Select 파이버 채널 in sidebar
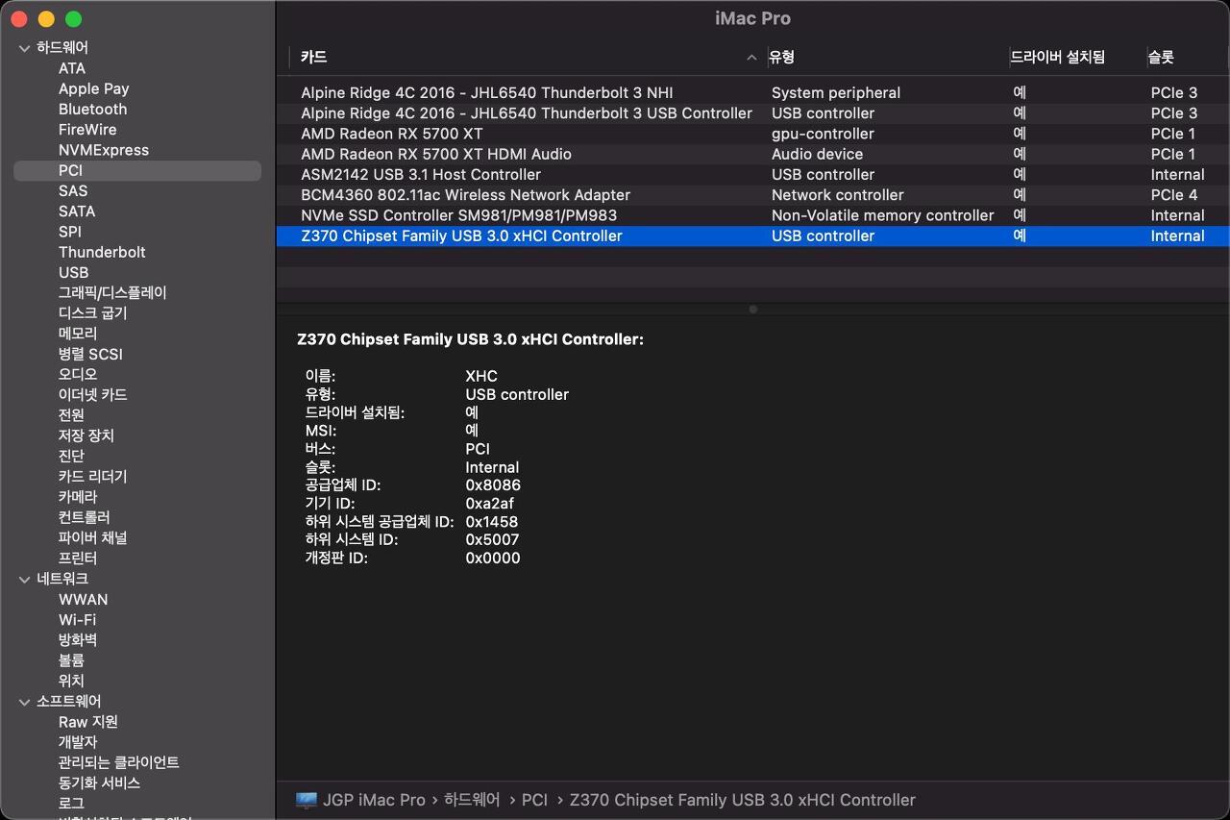This screenshot has height=820, width=1230. pos(92,538)
